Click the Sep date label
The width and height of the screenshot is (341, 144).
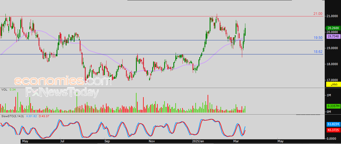pyautogui.click(x=107, y=142)
